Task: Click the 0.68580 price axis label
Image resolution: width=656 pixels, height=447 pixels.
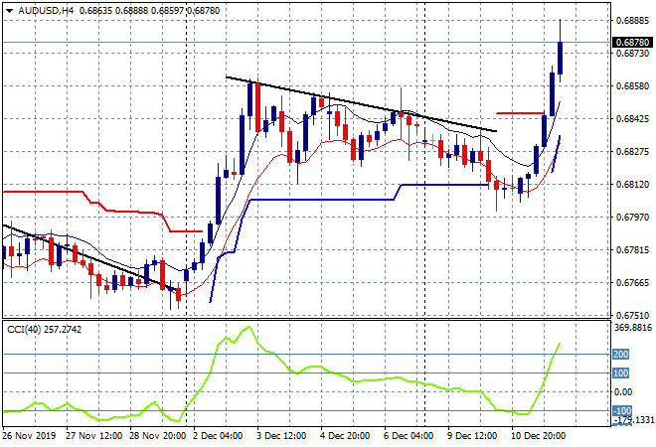Action: pos(632,85)
